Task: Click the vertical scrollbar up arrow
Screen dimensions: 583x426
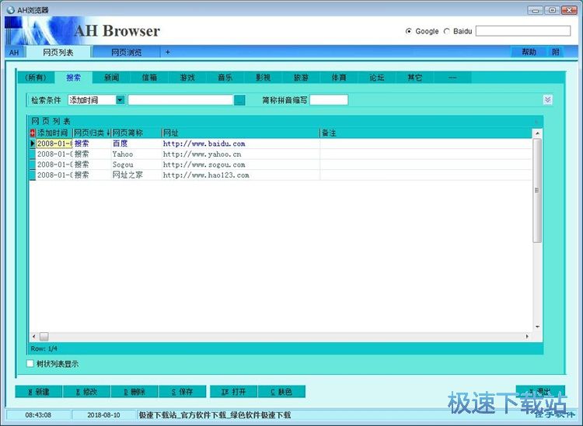Action: tap(537, 133)
